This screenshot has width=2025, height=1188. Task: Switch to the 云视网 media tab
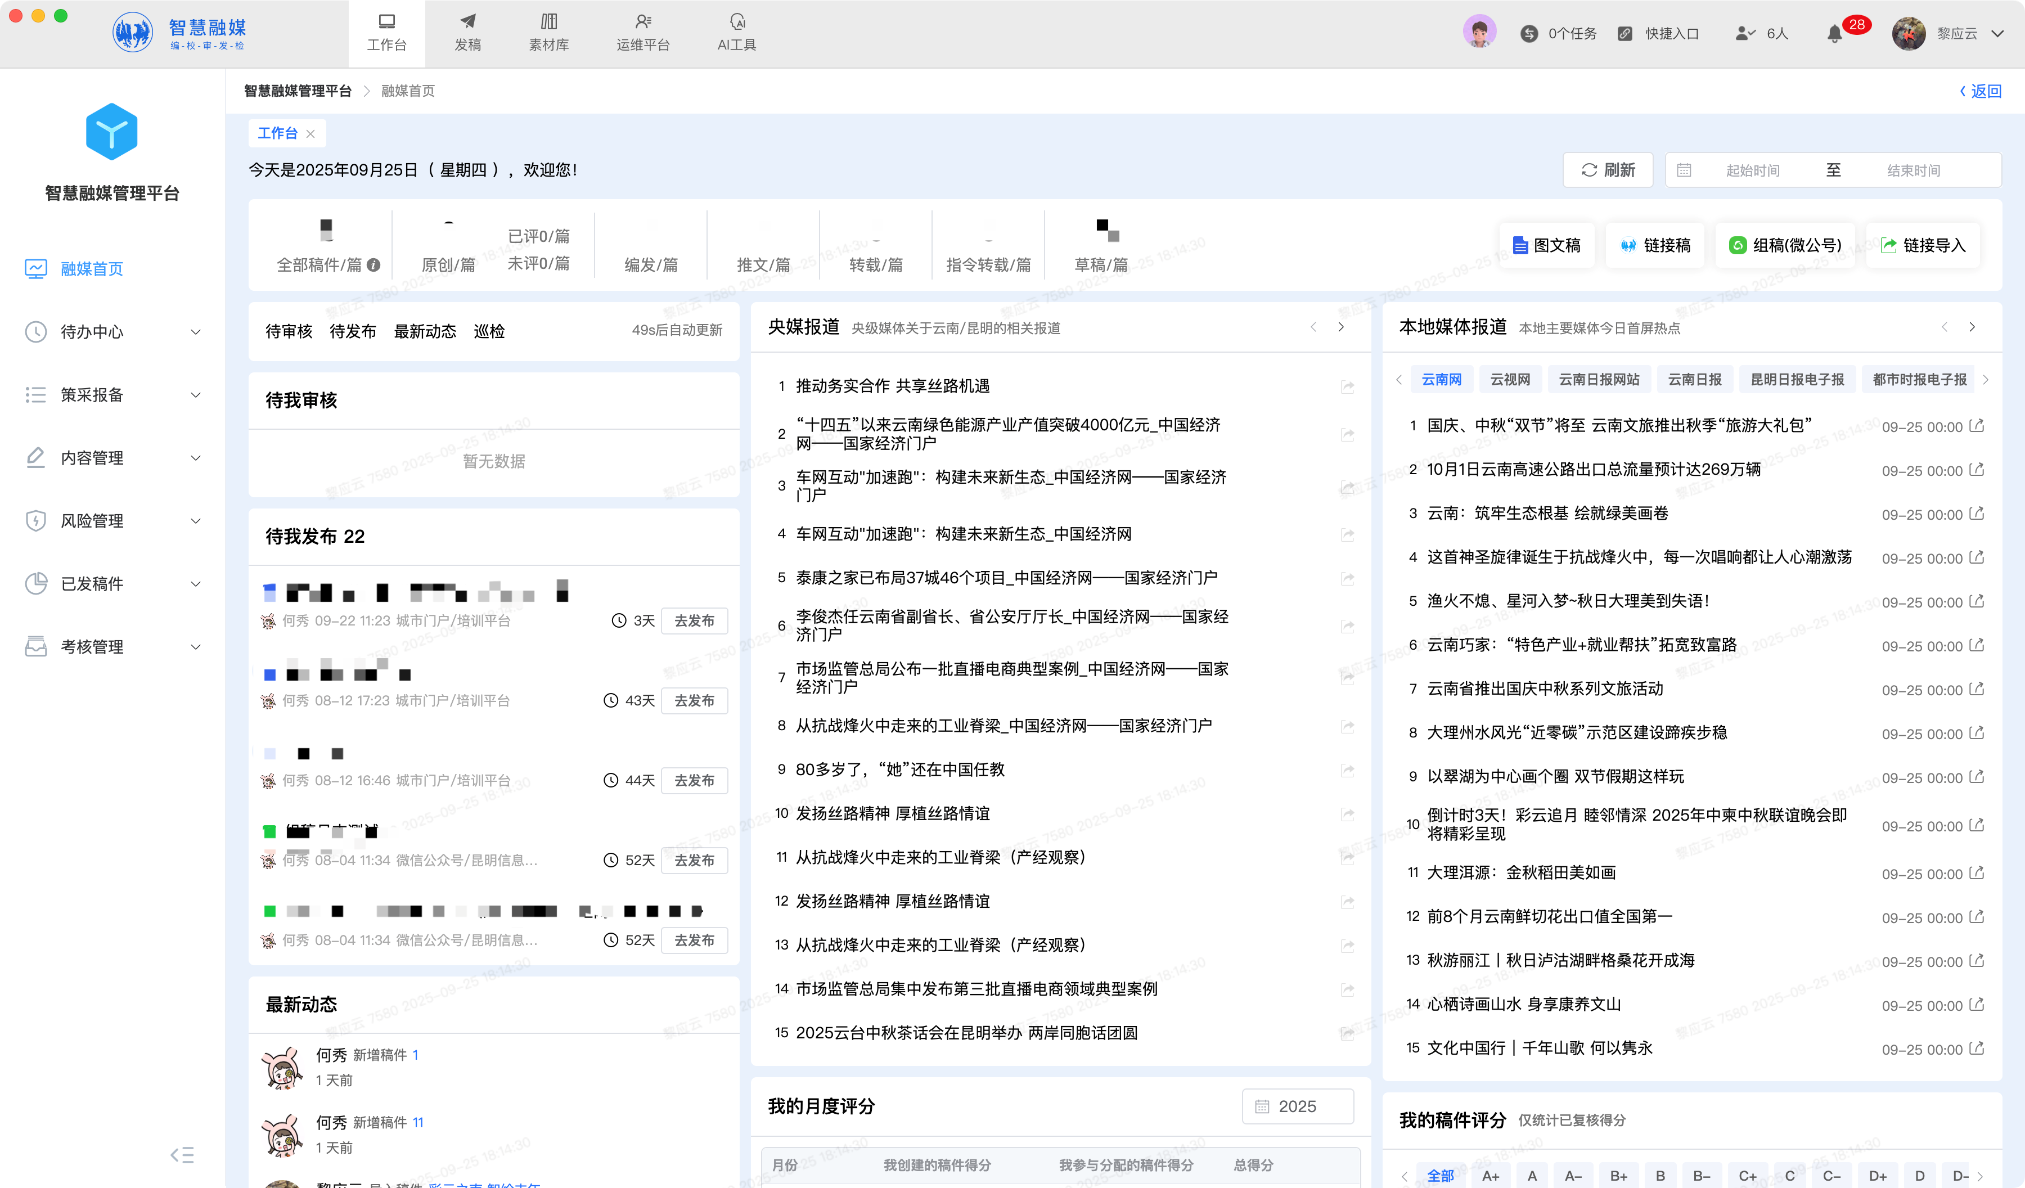pos(1510,379)
